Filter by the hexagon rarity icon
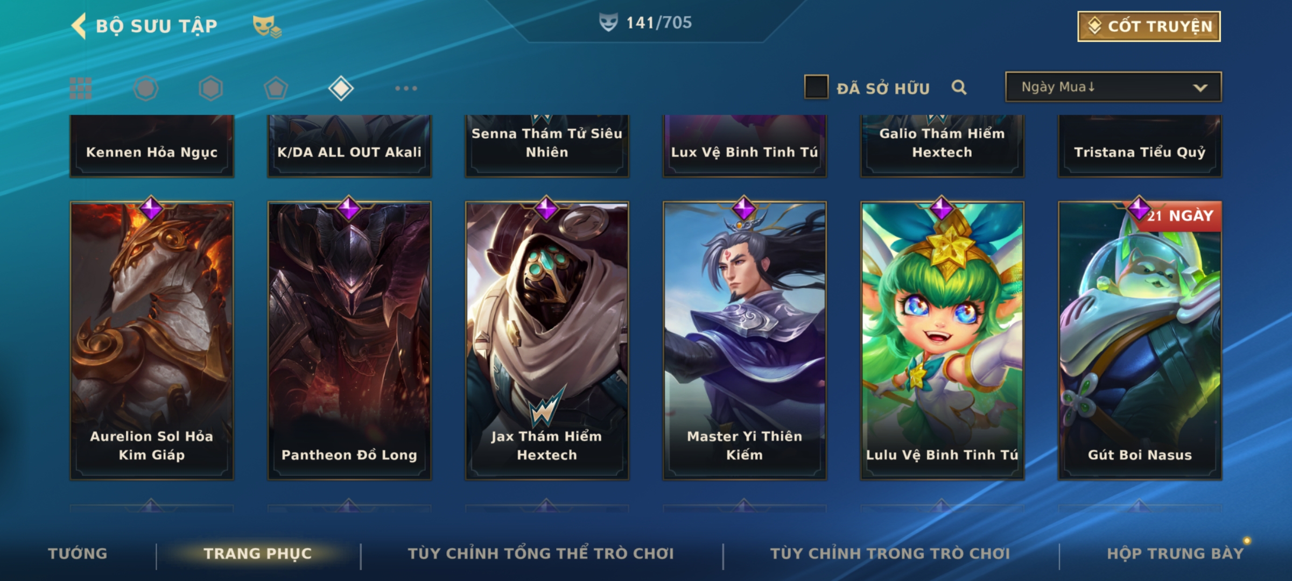The width and height of the screenshot is (1292, 581). (210, 88)
